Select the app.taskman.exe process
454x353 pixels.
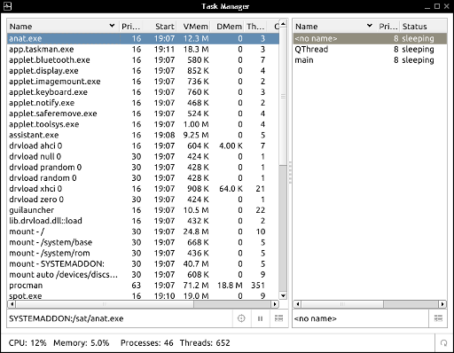point(143,49)
